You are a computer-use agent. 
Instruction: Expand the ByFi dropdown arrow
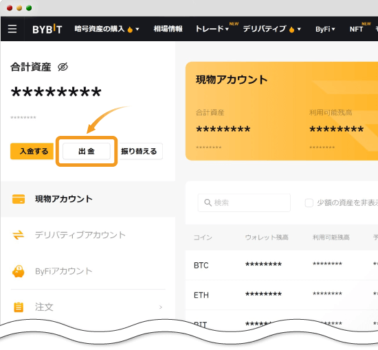point(333,29)
